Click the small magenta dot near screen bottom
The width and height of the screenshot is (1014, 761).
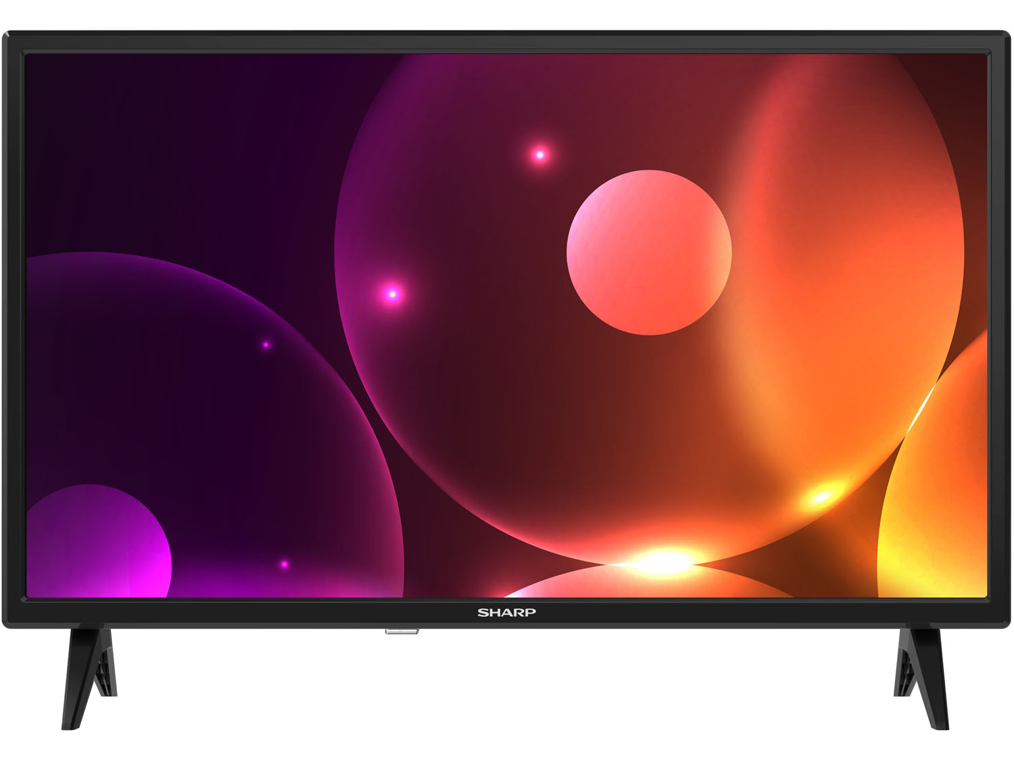click(x=285, y=564)
